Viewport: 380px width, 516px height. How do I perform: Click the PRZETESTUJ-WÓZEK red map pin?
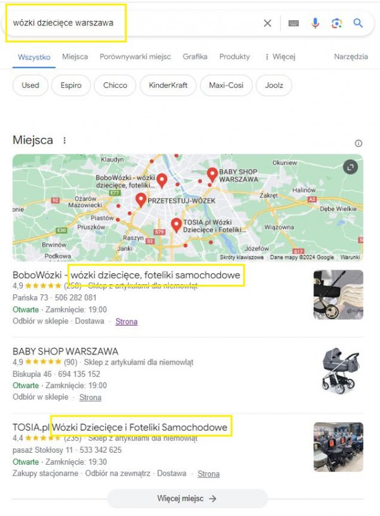tap(141, 200)
